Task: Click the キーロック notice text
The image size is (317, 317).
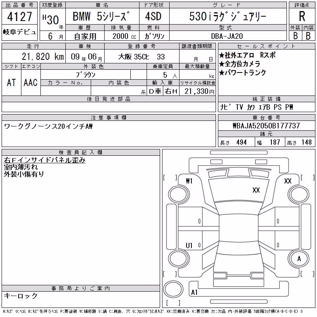Action: click(21, 296)
